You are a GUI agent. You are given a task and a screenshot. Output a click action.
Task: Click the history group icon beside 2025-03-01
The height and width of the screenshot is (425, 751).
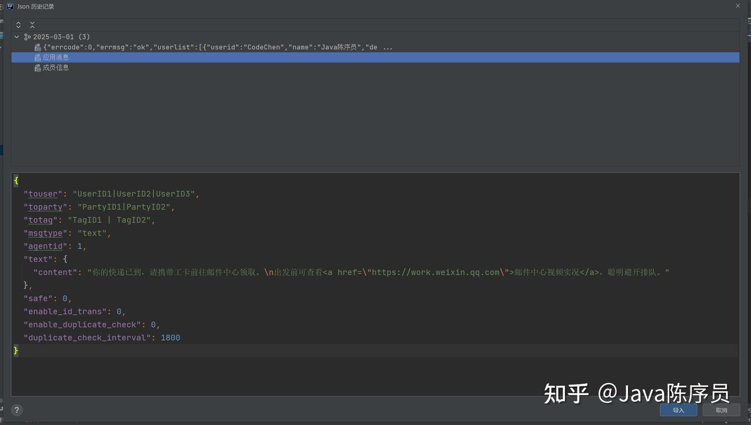pyautogui.click(x=28, y=36)
